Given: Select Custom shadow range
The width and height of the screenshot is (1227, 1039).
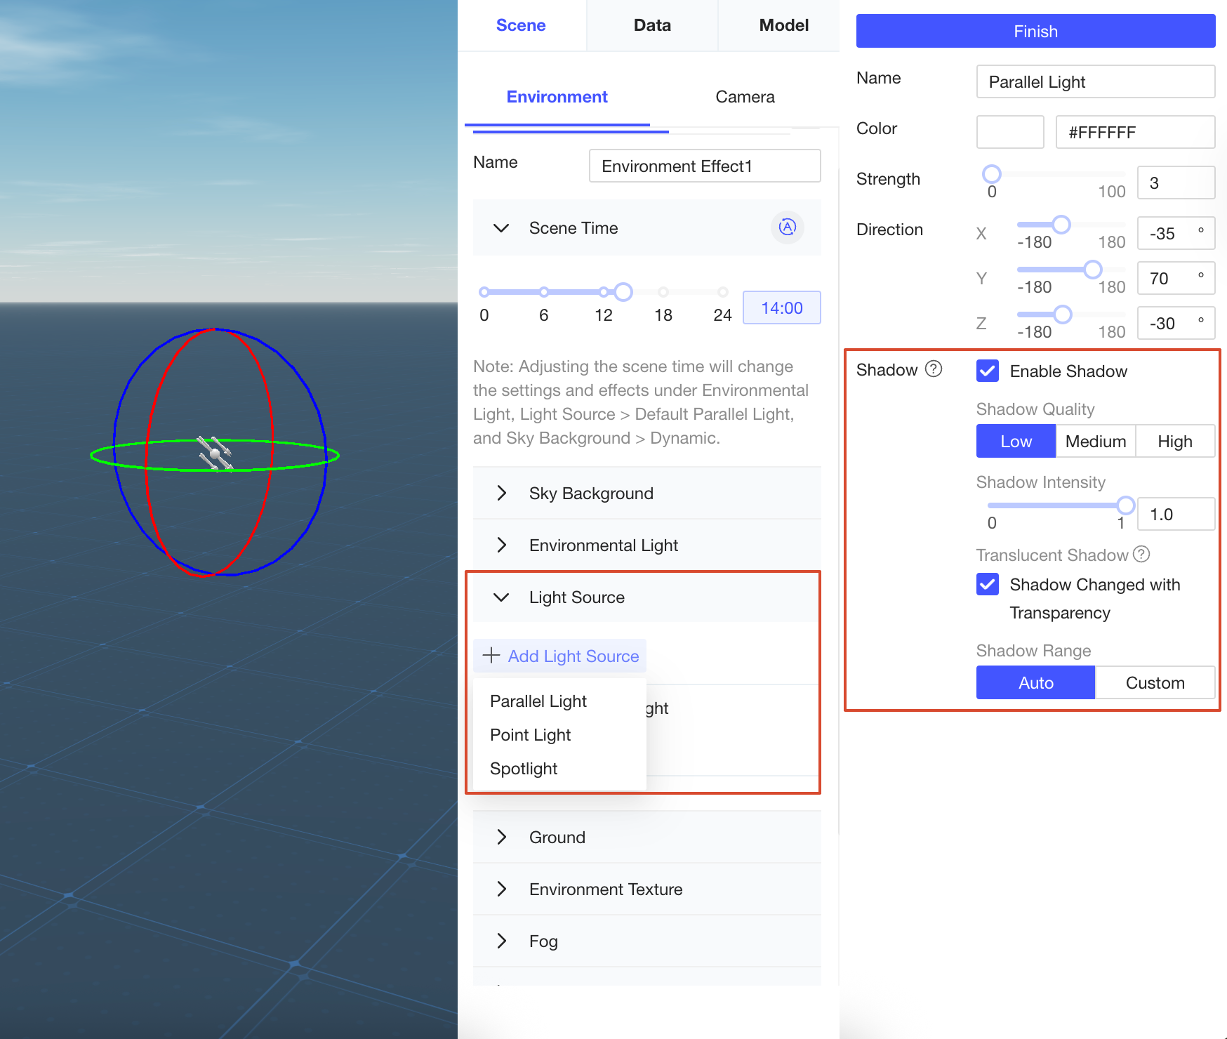Looking at the screenshot, I should click(x=1155, y=682).
